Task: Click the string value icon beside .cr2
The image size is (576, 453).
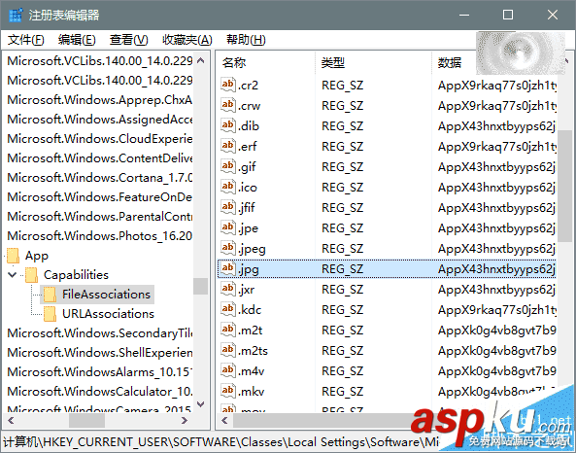Action: click(228, 85)
